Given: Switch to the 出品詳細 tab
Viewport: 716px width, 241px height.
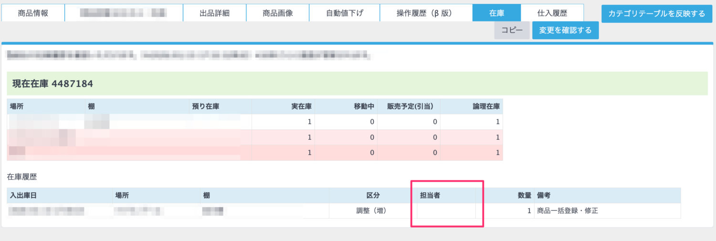Looking at the screenshot, I should coord(214,13).
